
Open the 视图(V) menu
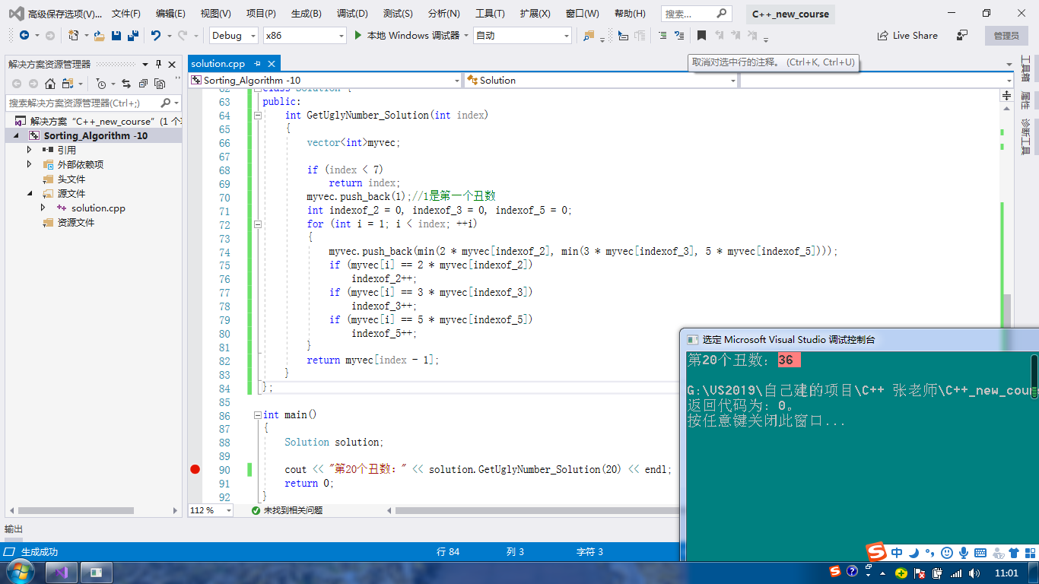(x=216, y=14)
